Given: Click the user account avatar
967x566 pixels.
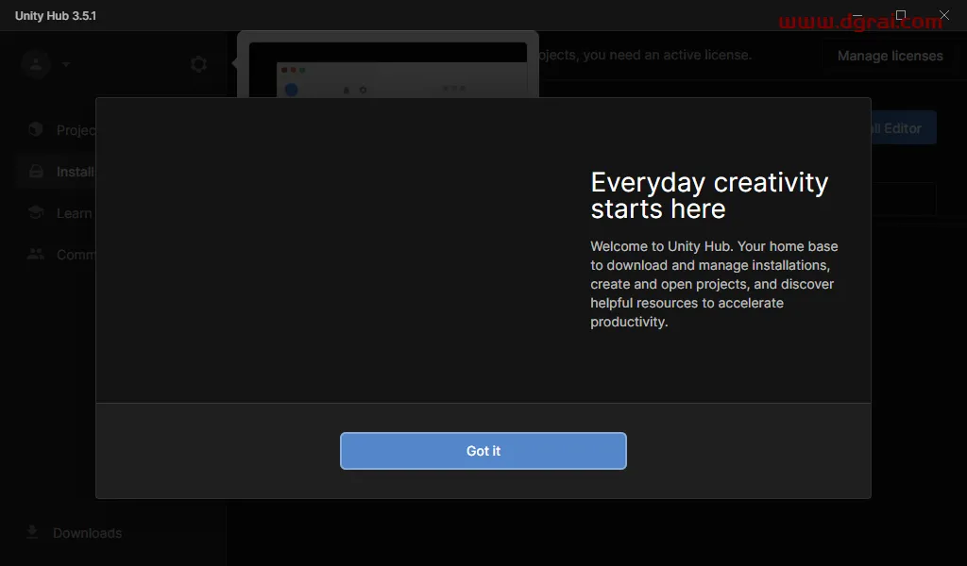Looking at the screenshot, I should click(x=36, y=63).
